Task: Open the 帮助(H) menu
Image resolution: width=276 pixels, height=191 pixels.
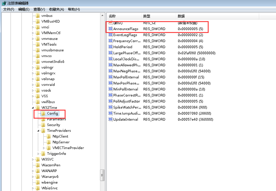Action: pyautogui.click(x=74, y=9)
